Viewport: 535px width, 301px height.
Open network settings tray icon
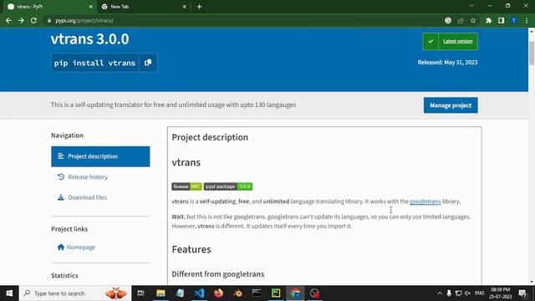coord(459,293)
